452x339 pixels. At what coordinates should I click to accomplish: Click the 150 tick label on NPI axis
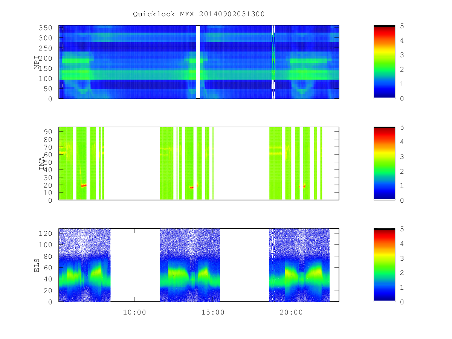coord(46,69)
